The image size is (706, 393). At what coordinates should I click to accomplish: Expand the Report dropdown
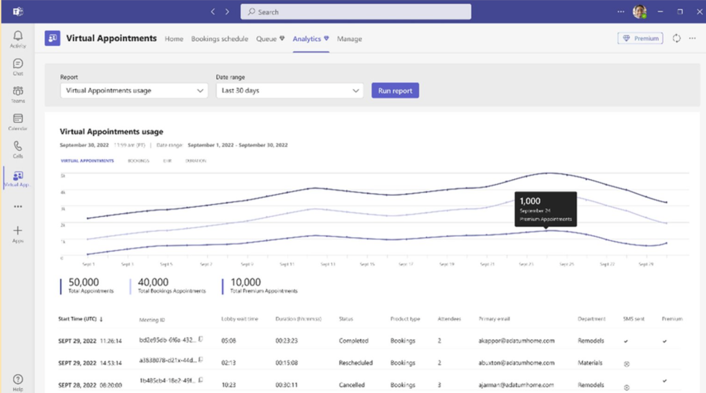[x=134, y=91]
